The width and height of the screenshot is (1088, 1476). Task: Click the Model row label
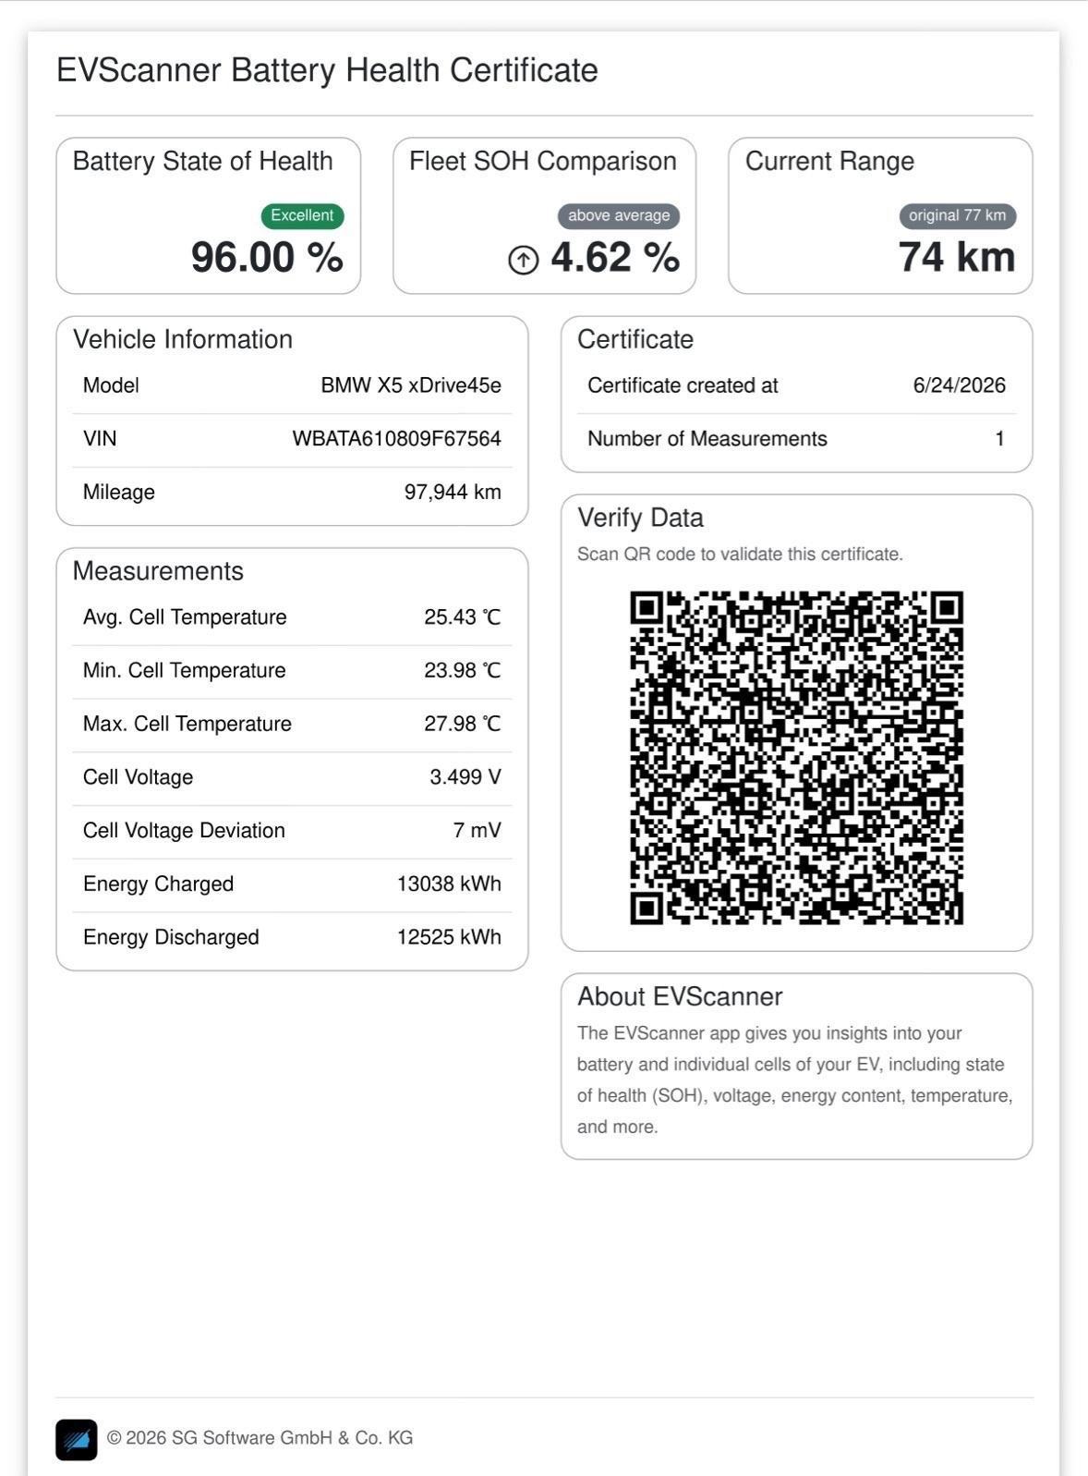(111, 385)
